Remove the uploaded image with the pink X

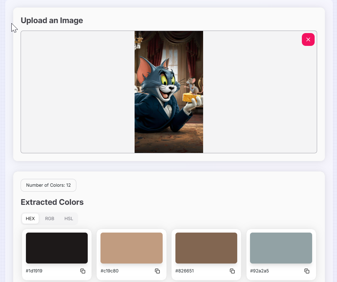[308, 39]
